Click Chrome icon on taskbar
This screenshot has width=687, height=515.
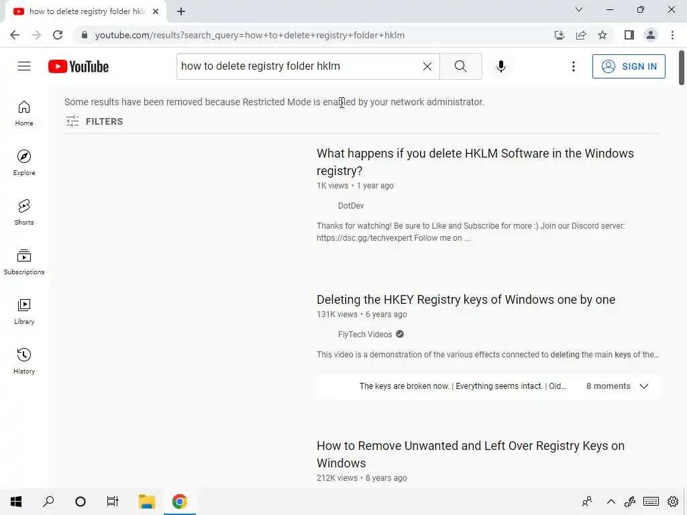tap(180, 502)
